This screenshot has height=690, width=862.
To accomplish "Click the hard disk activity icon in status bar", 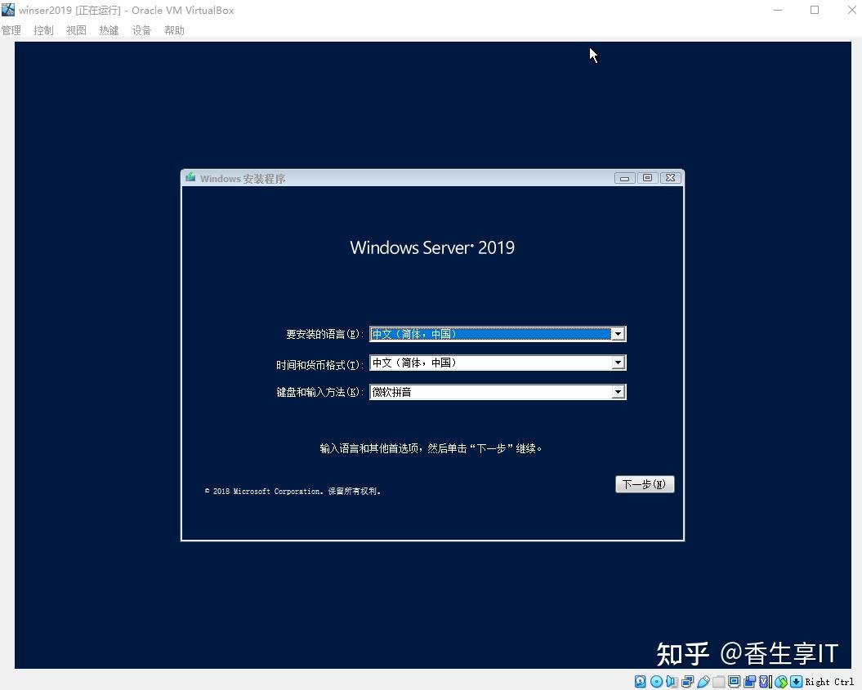I will coord(640,681).
